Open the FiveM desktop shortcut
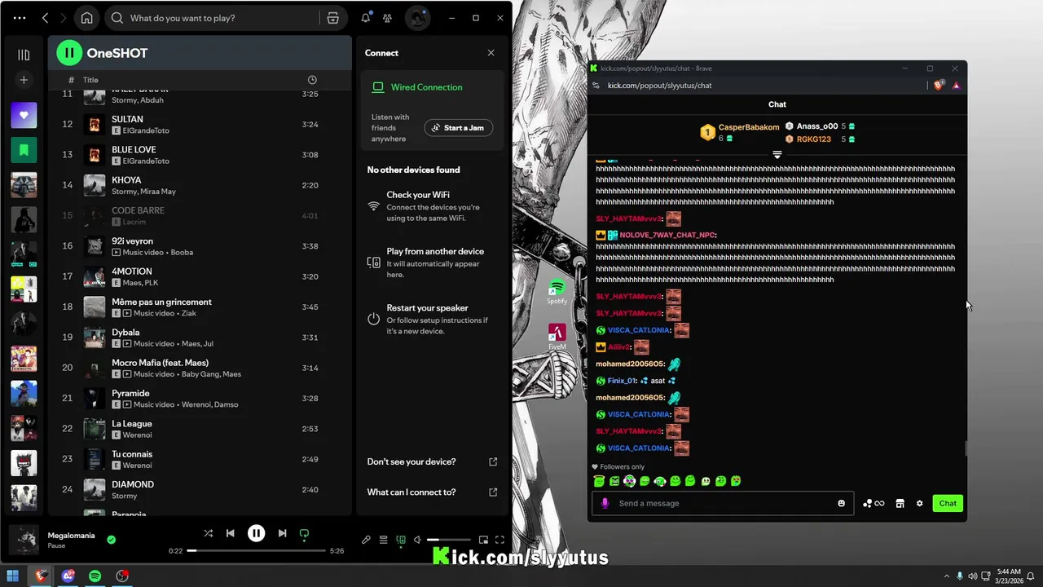The height and width of the screenshot is (587, 1043). pyautogui.click(x=557, y=337)
